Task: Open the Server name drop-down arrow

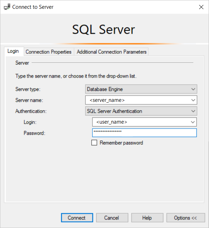Action: 193,100
